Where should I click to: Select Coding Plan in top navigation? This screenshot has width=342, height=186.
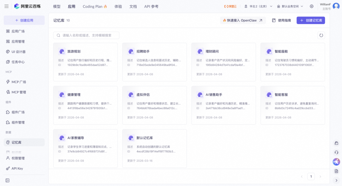92,6
